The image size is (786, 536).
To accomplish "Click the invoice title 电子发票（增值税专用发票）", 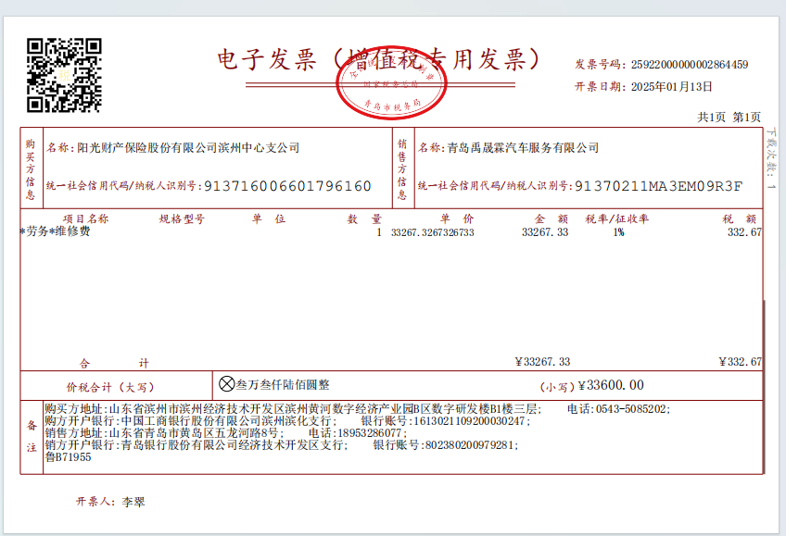I will tap(378, 59).
